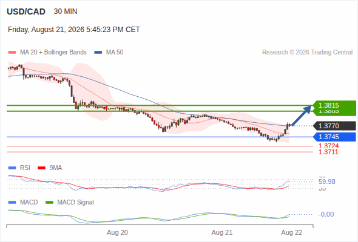
Task: Click the RSI legend label
Action: (25, 168)
